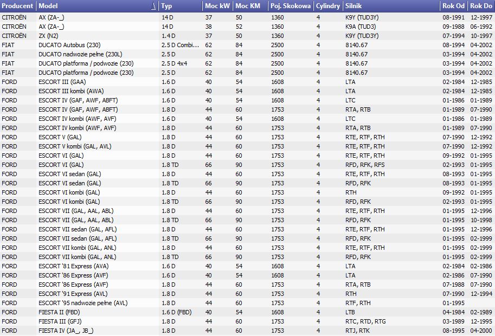Click the 2.5 D Combi type cell
Viewport: 495px width, 336px height.
click(x=180, y=45)
